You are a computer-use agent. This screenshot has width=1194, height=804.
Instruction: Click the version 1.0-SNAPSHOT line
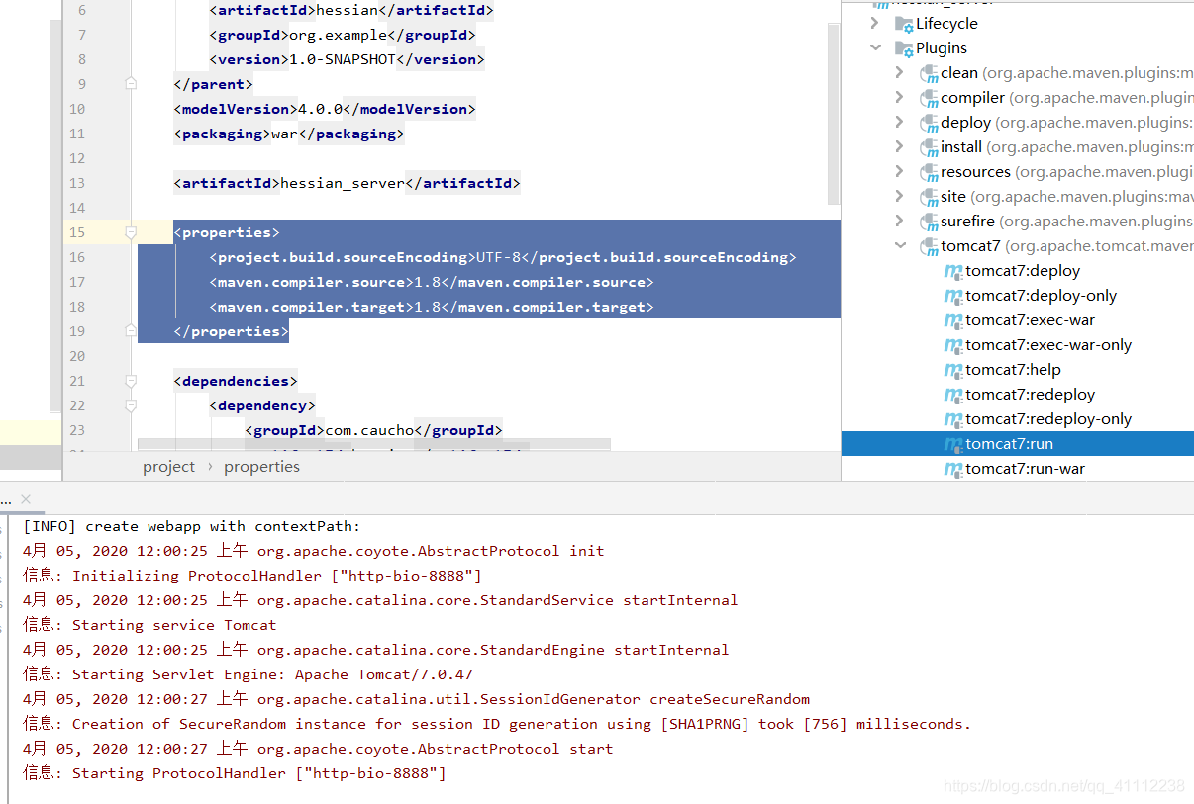coord(347,59)
